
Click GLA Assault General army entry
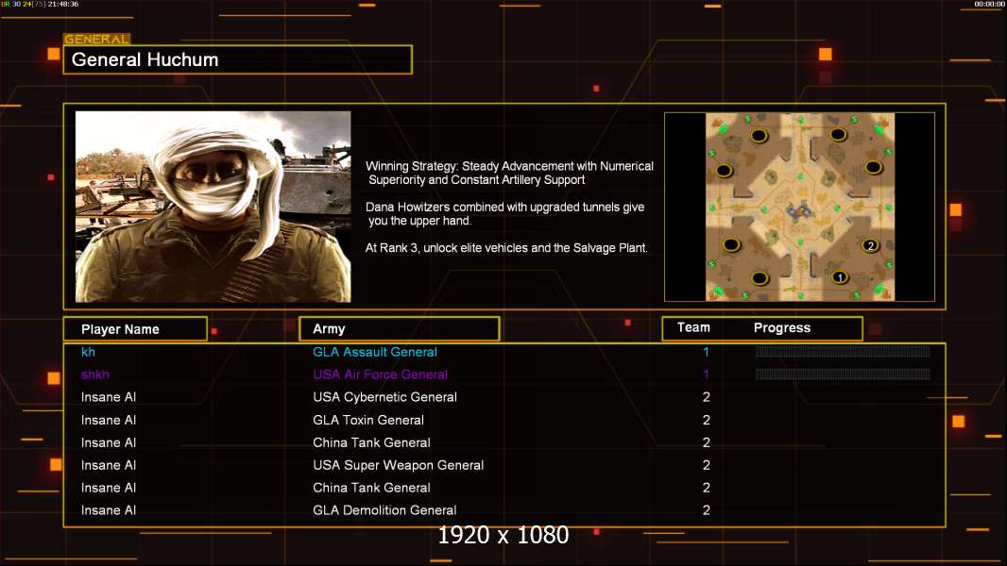(375, 352)
